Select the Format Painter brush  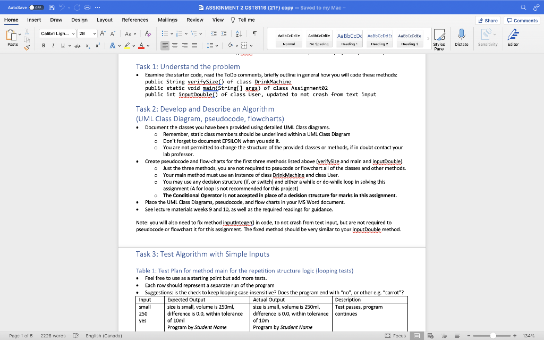tap(27, 47)
